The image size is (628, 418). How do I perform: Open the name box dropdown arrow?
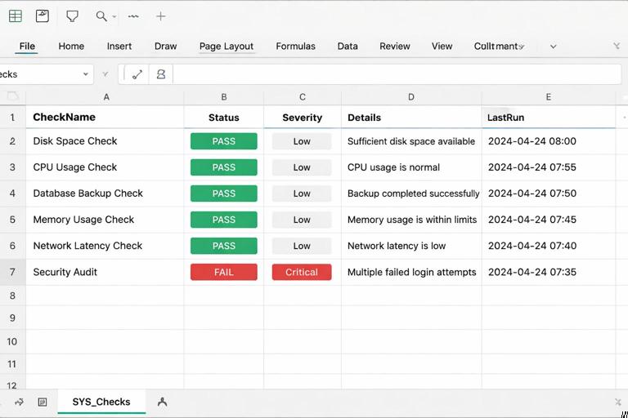(85, 74)
